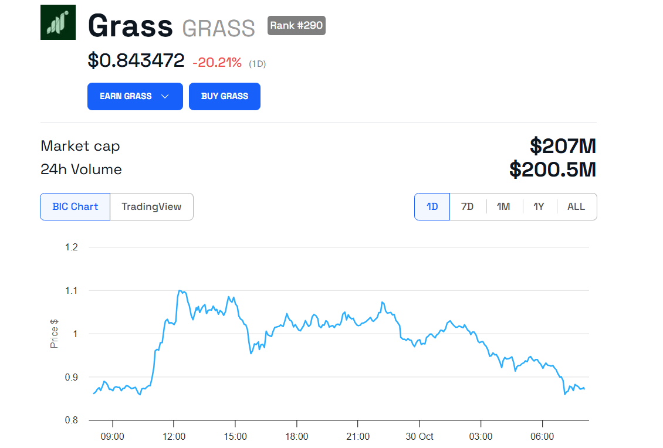Click the $200.5M 24h volume value

point(553,169)
